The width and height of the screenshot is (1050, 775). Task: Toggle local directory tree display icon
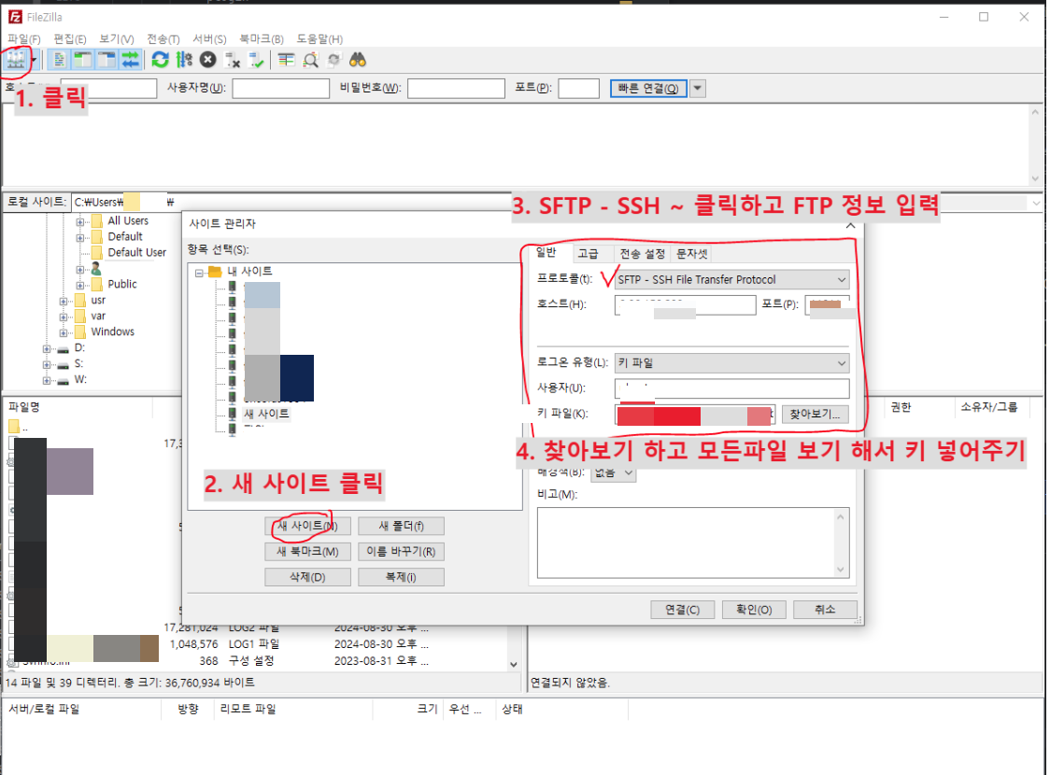(x=83, y=61)
